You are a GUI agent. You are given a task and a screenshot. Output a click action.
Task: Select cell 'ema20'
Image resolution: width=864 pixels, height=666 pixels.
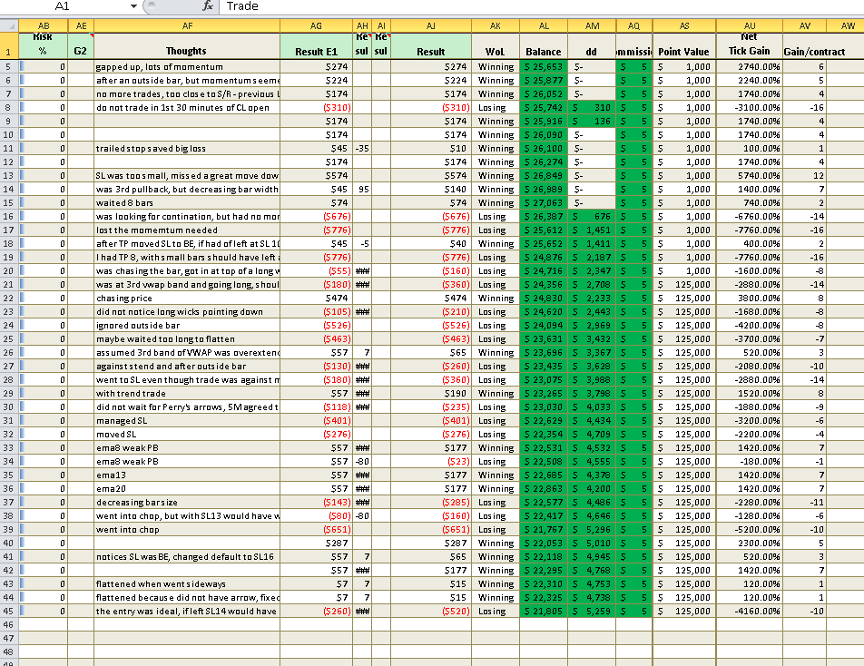coord(187,489)
